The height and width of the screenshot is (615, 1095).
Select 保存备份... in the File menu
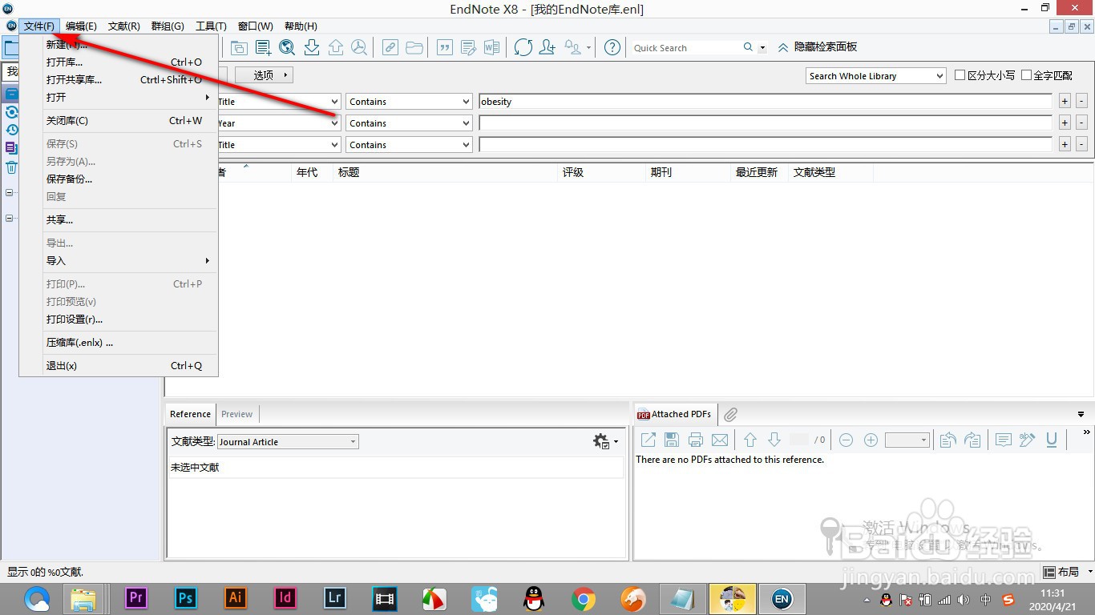point(119,179)
